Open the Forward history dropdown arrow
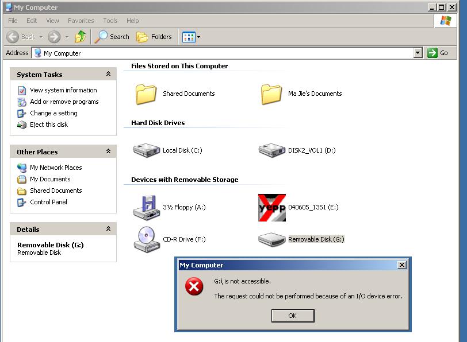This screenshot has height=342, width=467. point(67,37)
